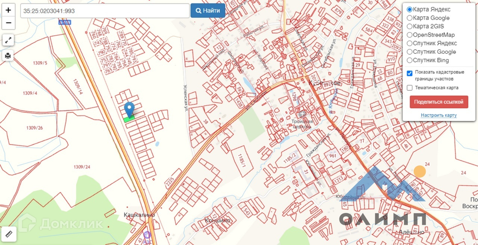Click plot label 1309/24
This screenshot has width=478, height=245.
coord(82,167)
